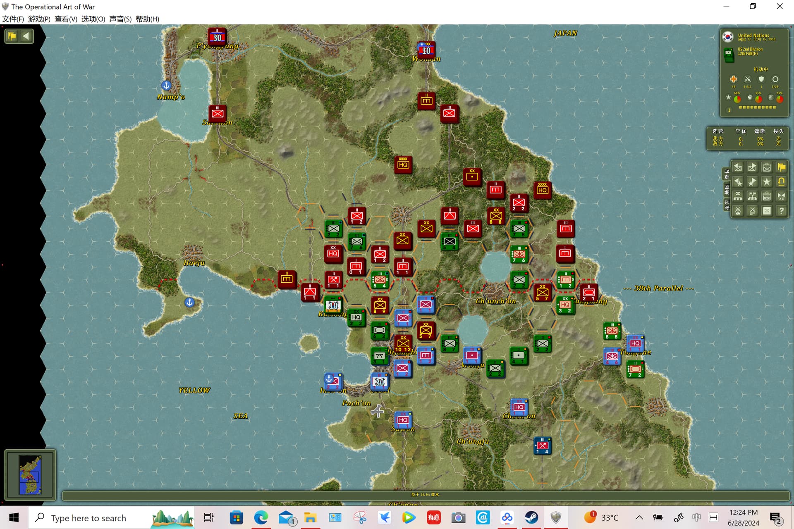Click the anchor port marker at Namp'o
Viewport: 794px width, 529px height.
tap(166, 86)
